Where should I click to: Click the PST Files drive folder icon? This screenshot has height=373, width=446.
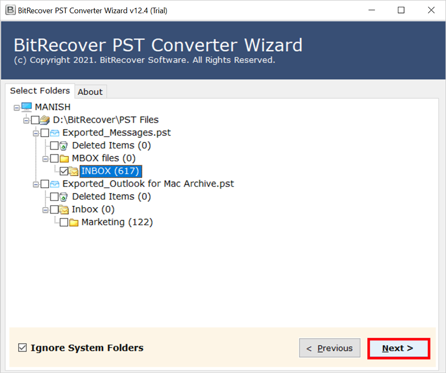[45, 120]
